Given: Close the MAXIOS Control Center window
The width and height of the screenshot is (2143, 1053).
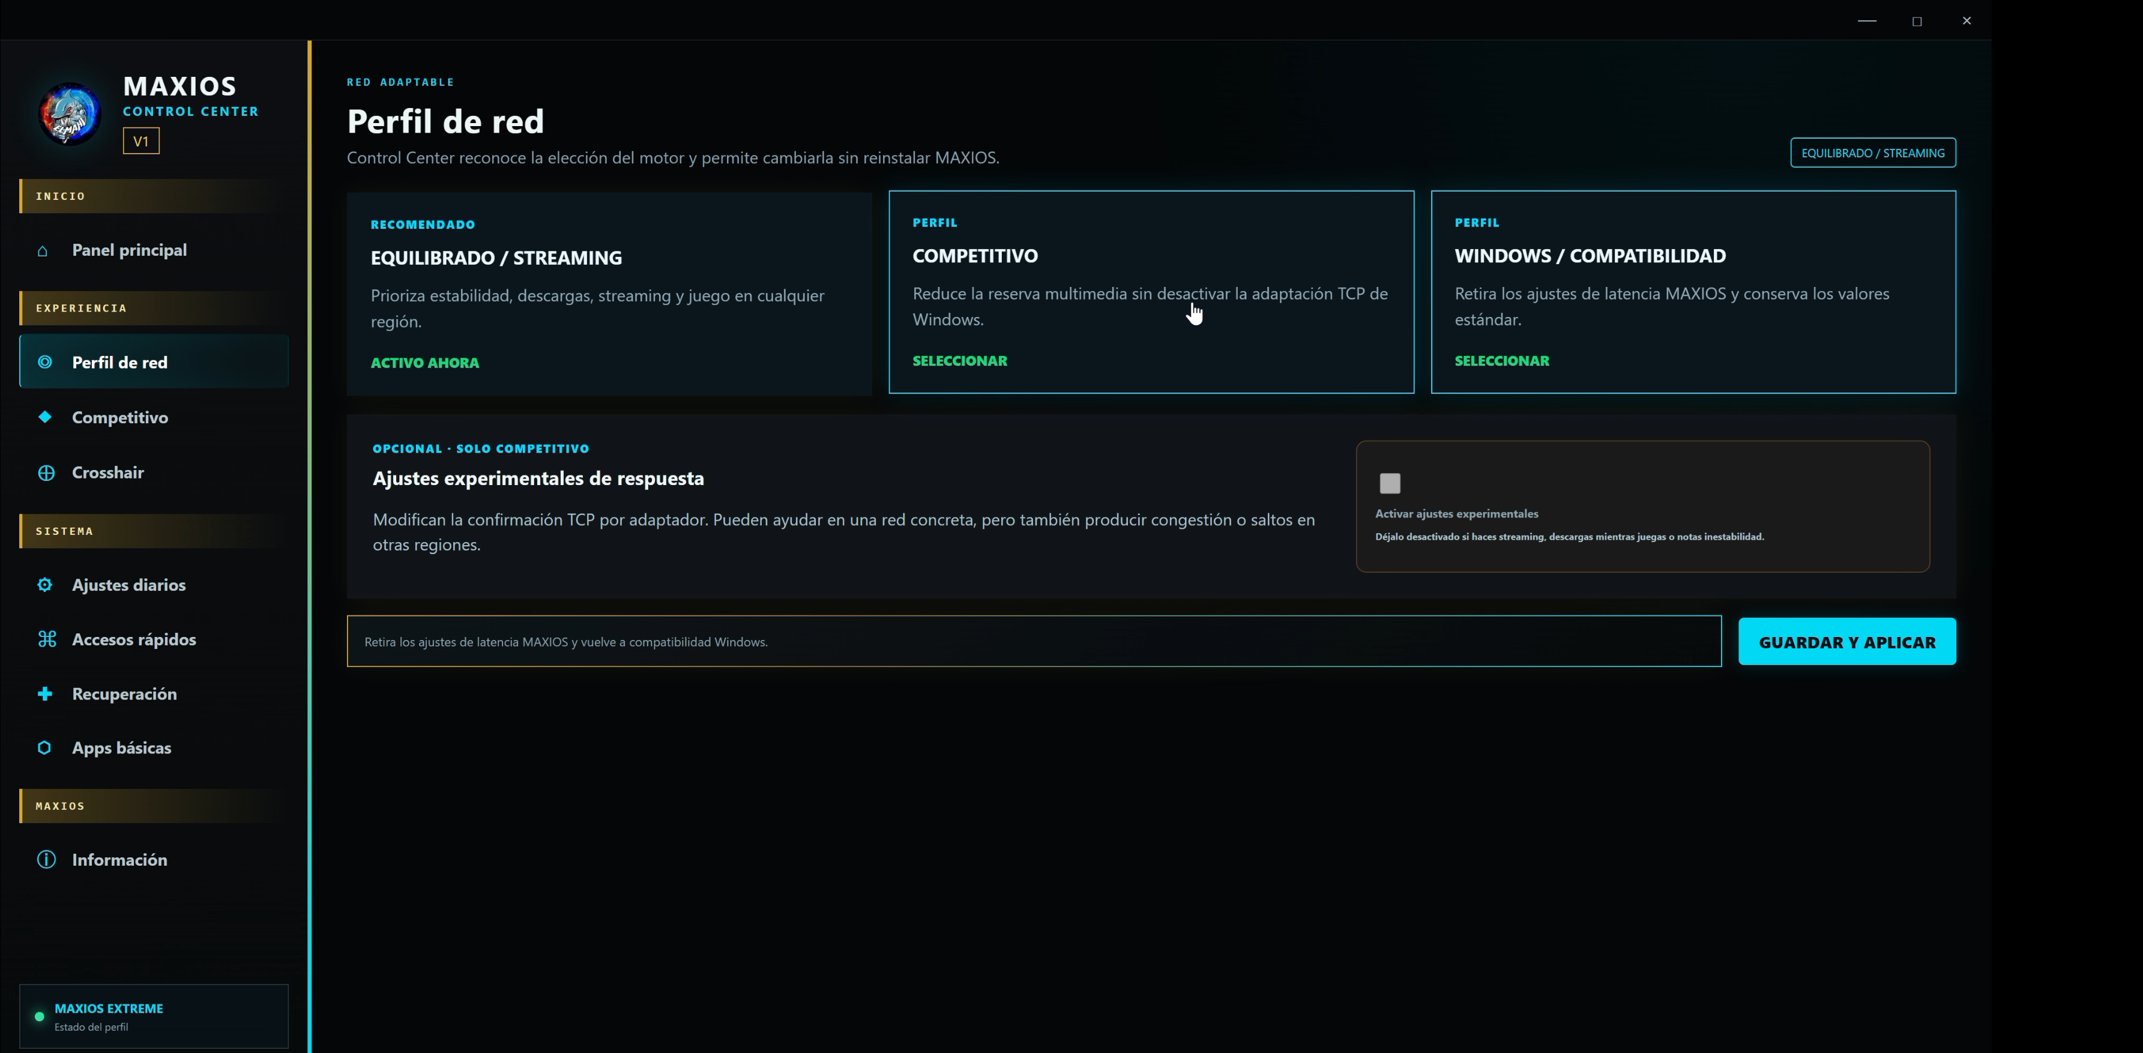Looking at the screenshot, I should click(x=1967, y=21).
